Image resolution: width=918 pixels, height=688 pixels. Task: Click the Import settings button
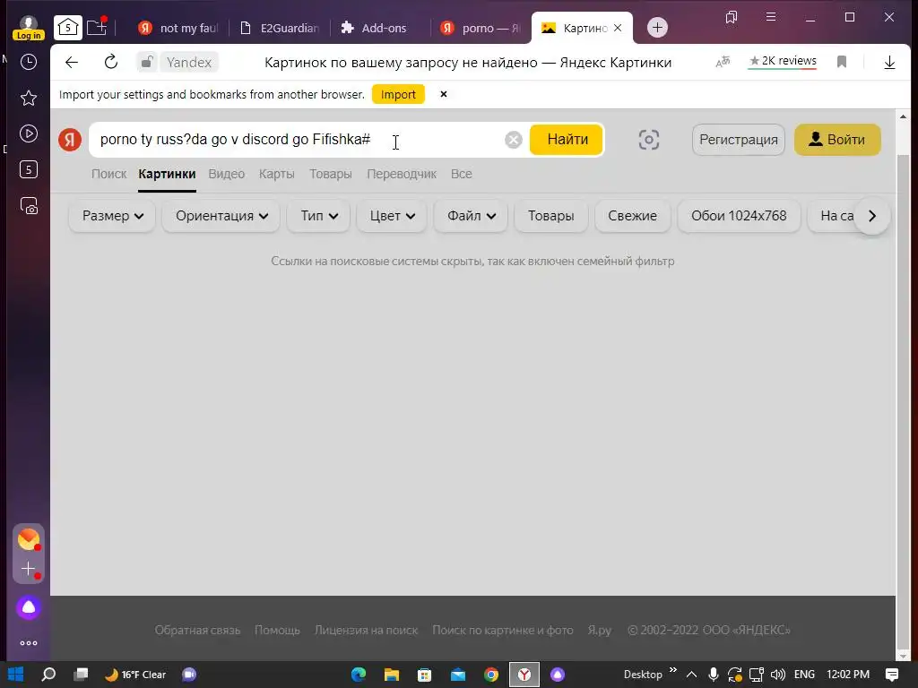(398, 94)
